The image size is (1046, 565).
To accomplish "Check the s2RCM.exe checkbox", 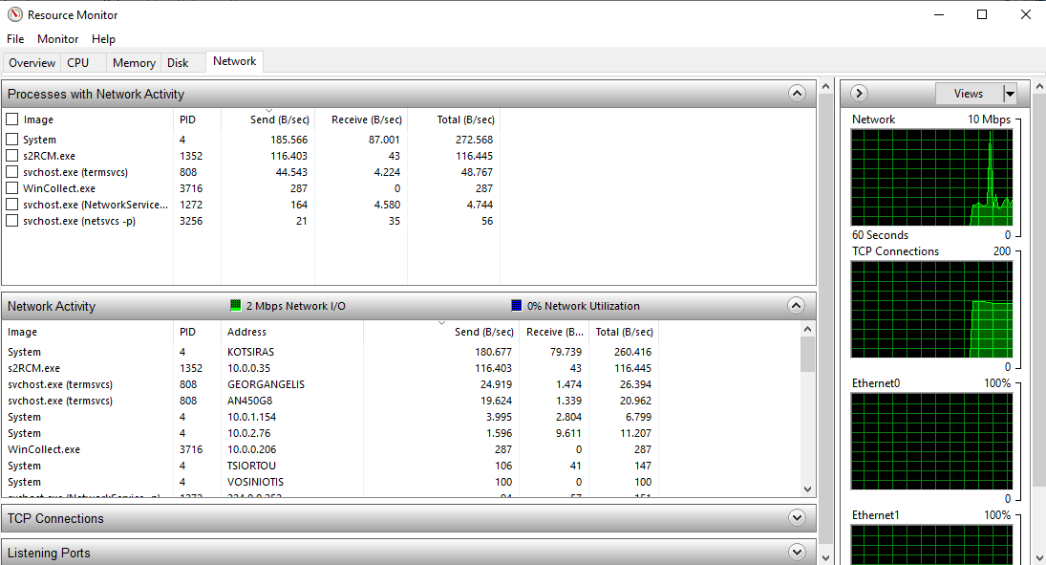I will pos(12,156).
